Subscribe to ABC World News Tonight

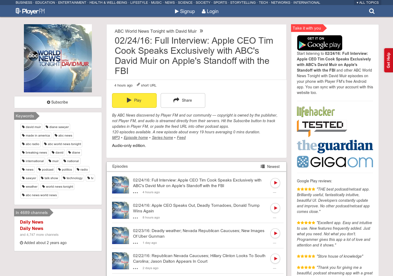click(58, 102)
